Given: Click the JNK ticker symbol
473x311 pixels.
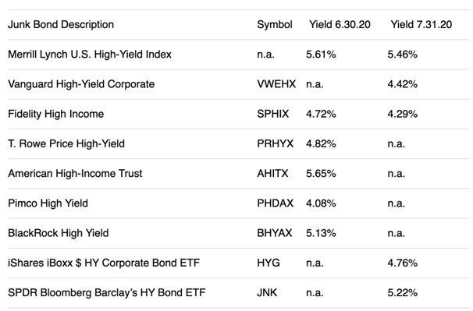Looking at the screenshot, I should click(x=267, y=292).
